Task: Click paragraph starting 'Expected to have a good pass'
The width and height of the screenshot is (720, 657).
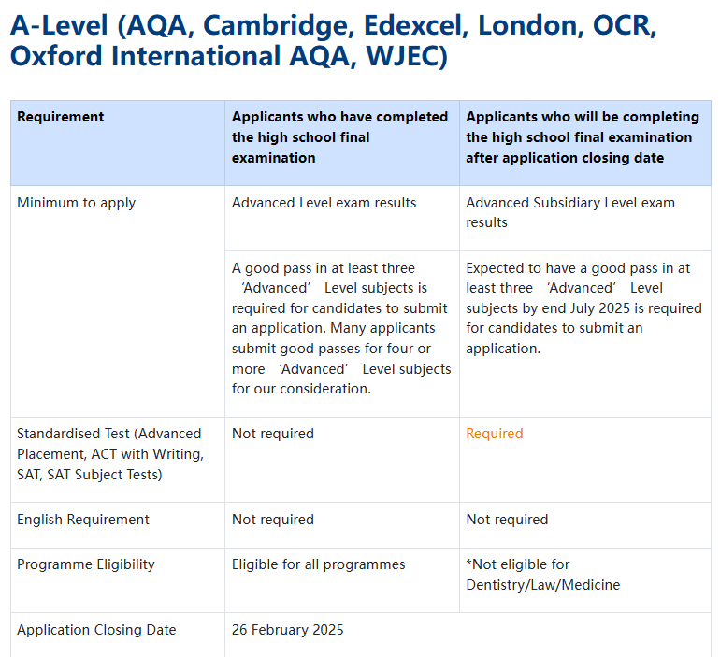Action: 583,308
